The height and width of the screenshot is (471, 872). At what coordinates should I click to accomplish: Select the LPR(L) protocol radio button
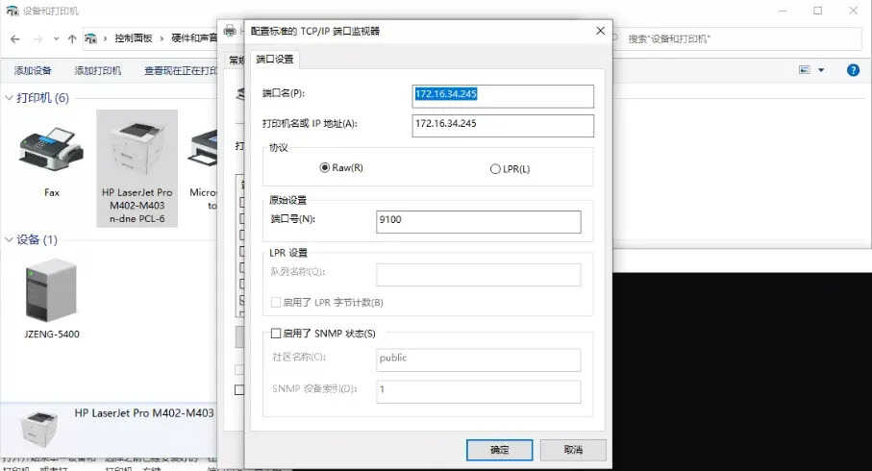[495, 169]
